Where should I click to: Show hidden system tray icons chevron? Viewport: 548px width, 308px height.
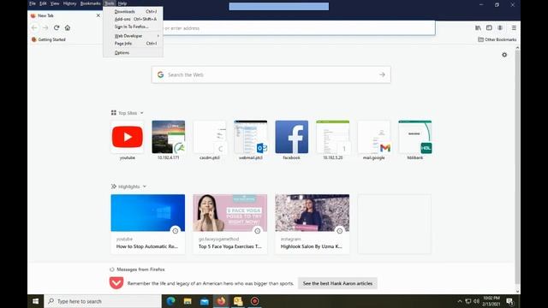point(460,301)
